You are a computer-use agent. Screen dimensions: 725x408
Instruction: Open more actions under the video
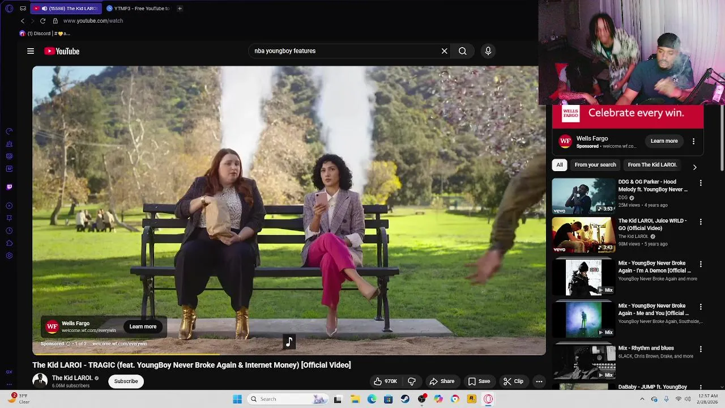pyautogui.click(x=539, y=381)
